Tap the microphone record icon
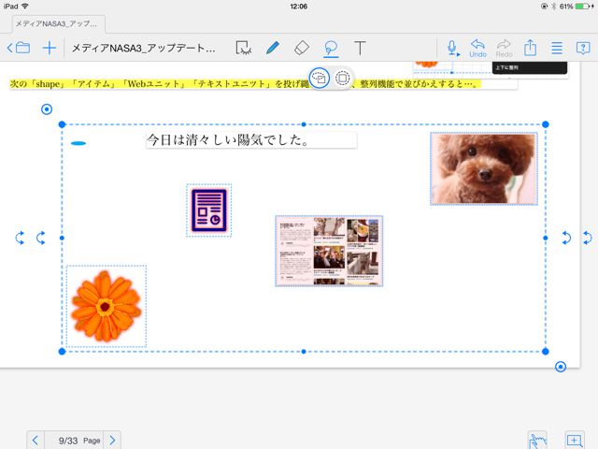Image resolution: width=598 pixels, height=449 pixels. (x=452, y=48)
